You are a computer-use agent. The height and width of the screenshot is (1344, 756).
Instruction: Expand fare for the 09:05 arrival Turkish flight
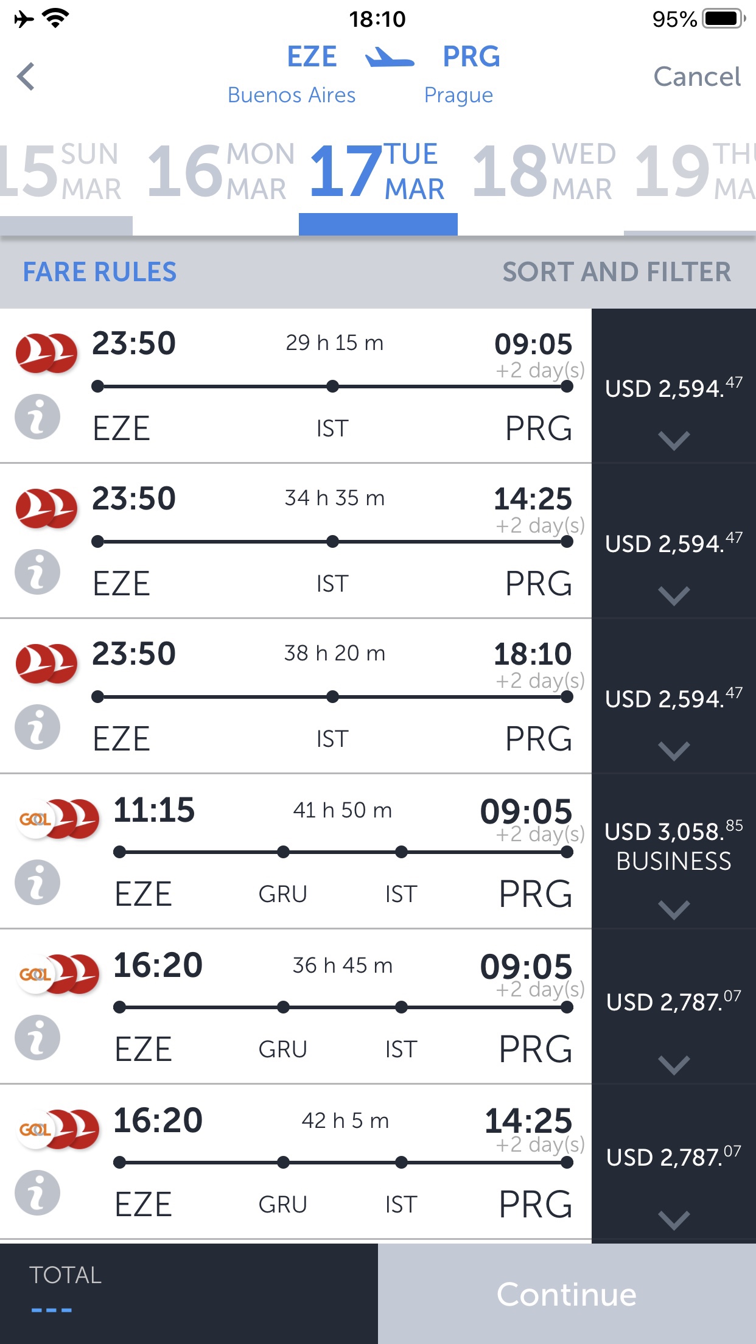click(674, 439)
